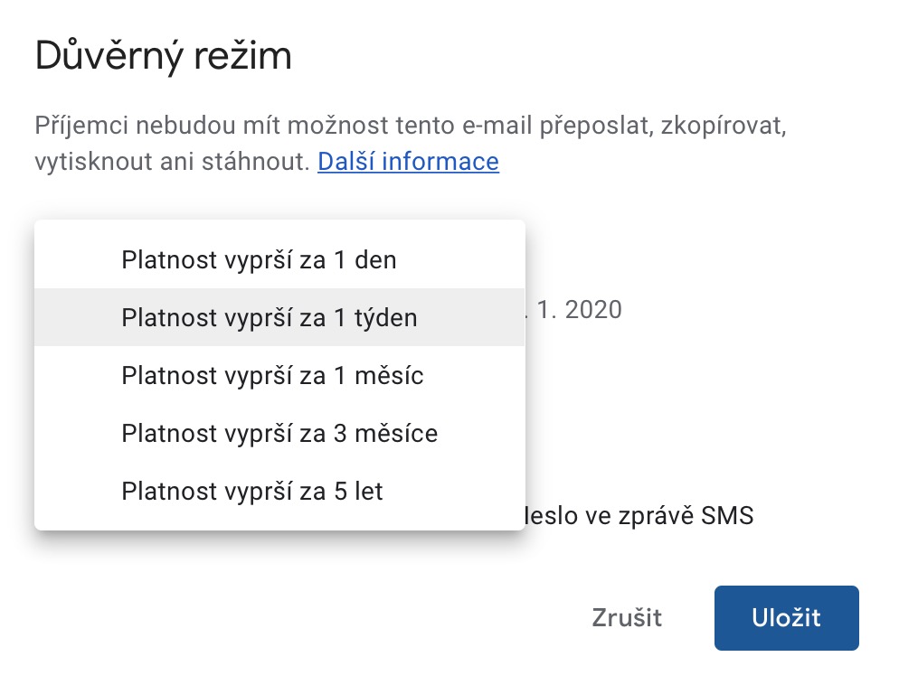Viewport: 899px width, 685px height.
Task: Learn more about confidential mode
Action: pos(408,162)
